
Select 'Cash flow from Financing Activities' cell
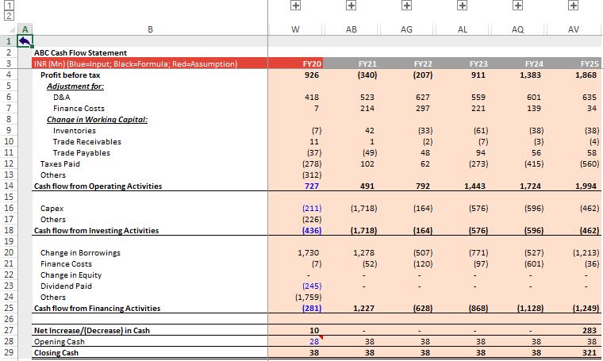point(150,309)
